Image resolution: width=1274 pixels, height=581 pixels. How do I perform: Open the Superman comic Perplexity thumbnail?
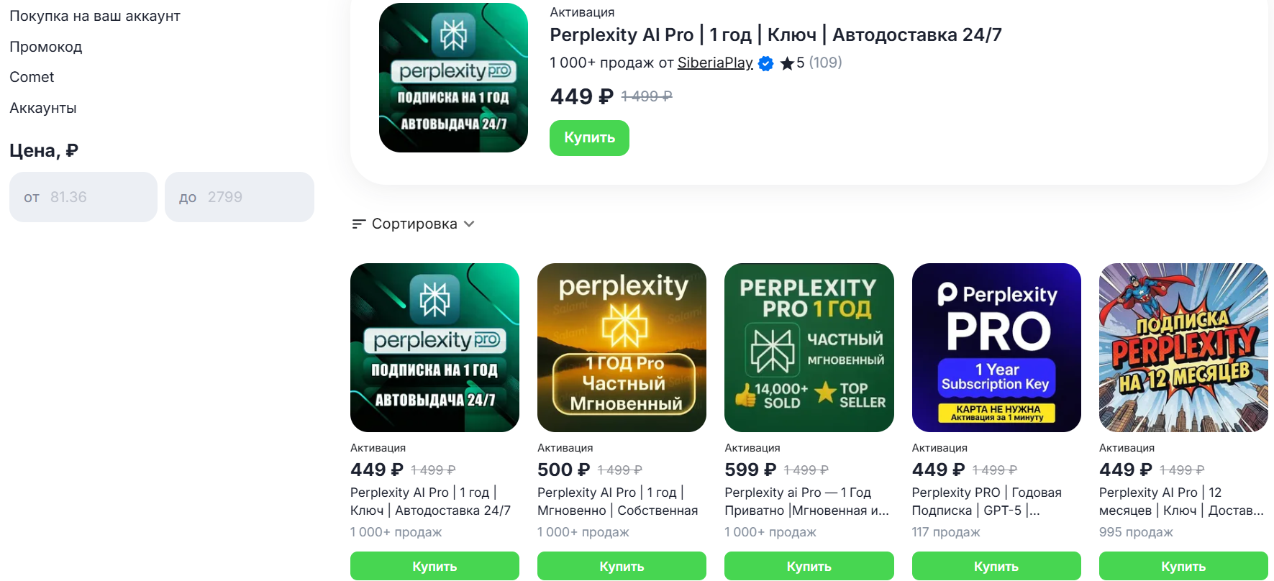(x=1183, y=347)
